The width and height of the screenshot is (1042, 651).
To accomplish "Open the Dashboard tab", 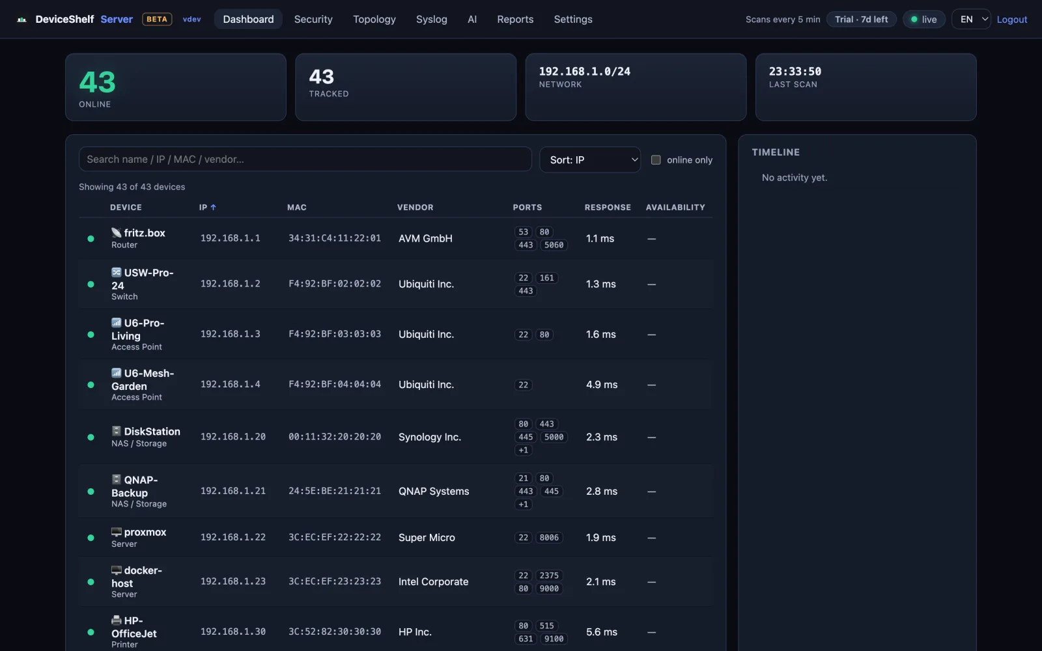I will [x=248, y=20].
